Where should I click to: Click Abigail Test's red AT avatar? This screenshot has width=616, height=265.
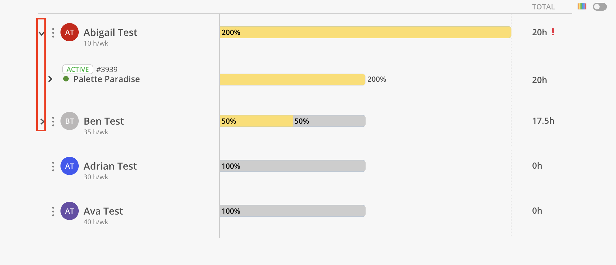tap(70, 32)
